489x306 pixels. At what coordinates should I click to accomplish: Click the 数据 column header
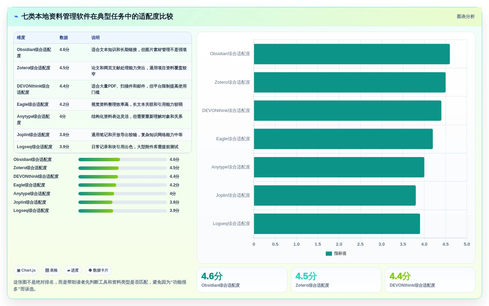click(x=64, y=38)
